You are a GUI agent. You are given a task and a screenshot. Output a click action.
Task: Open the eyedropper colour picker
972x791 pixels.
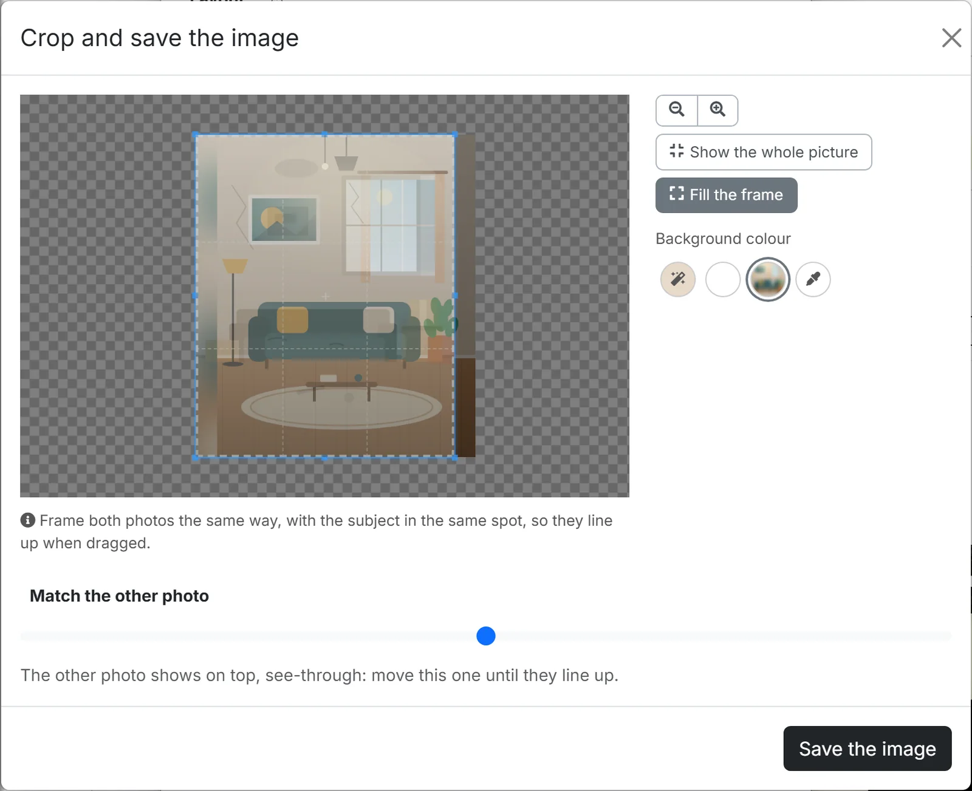pos(813,279)
